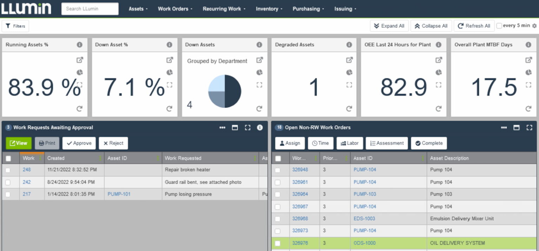
Task: Check the row for work request 248
Action: tap(8, 170)
